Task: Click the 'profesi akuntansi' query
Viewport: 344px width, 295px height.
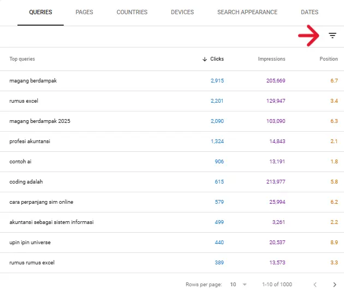Action: (30, 141)
